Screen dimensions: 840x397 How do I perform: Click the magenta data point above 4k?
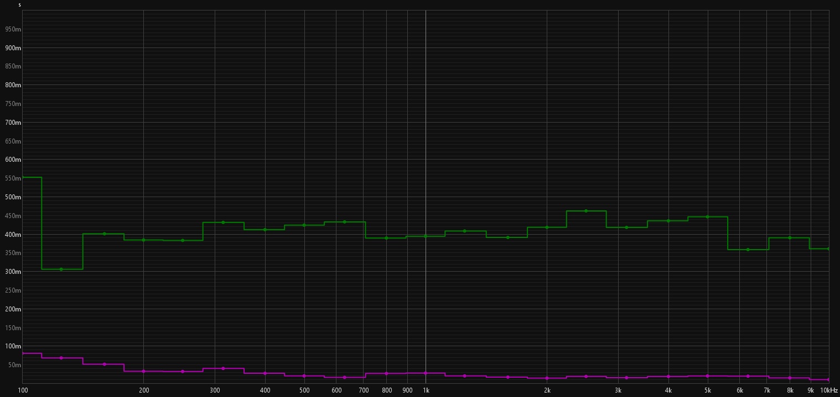(x=668, y=377)
